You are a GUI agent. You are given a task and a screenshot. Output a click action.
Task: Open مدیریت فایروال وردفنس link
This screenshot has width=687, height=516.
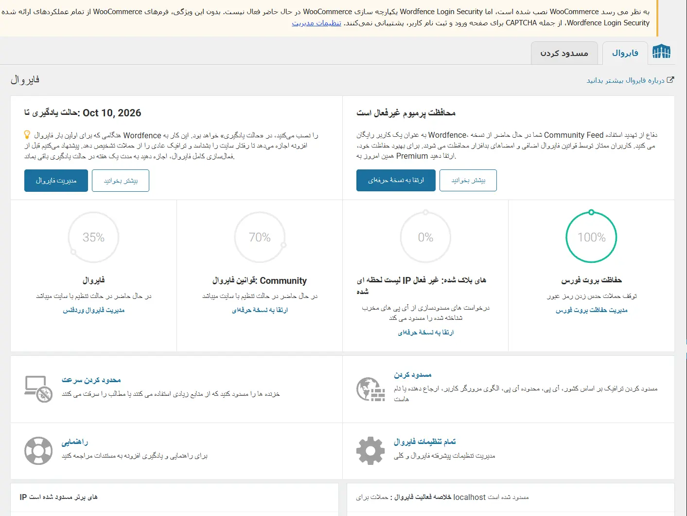(93, 310)
